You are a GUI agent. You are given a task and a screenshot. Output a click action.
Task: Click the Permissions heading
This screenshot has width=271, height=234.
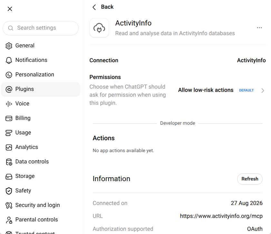click(105, 77)
